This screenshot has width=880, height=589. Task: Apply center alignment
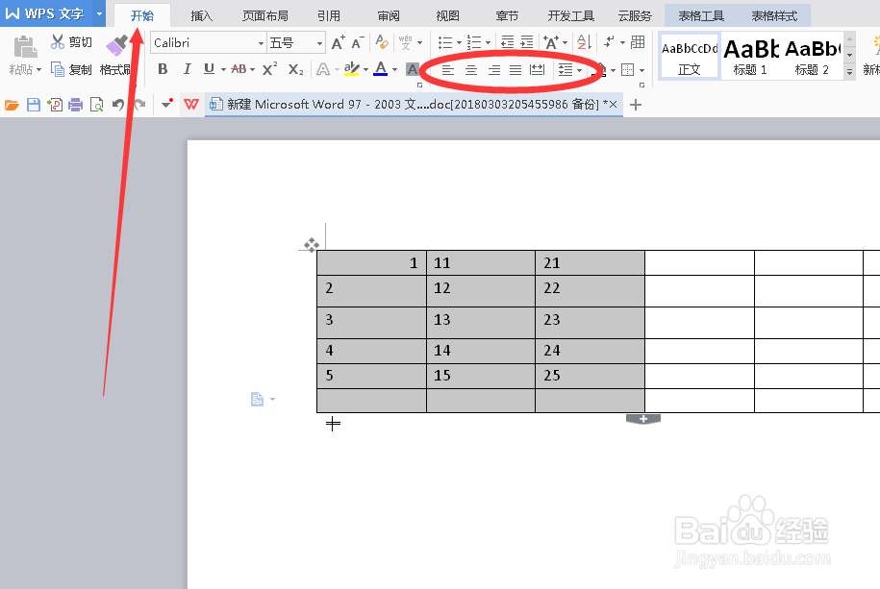(470, 69)
